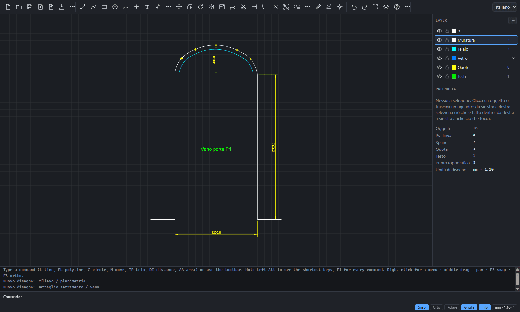Enable Orto mode in status bar
The width and height of the screenshot is (520, 312).
(x=436, y=307)
